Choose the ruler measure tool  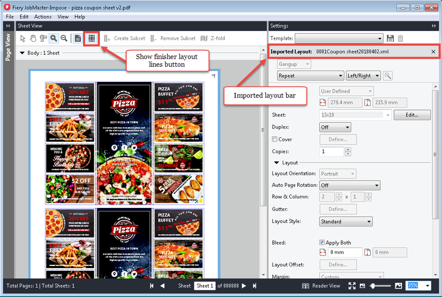pyautogui.click(x=43, y=38)
